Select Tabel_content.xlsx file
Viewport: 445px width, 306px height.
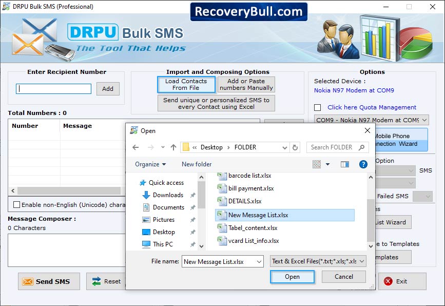click(247, 228)
